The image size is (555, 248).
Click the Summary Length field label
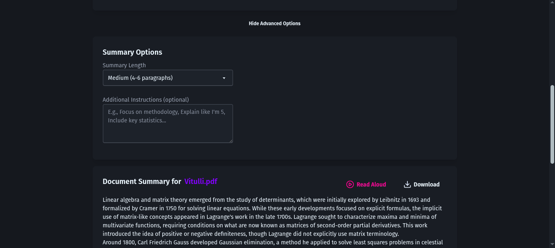tap(124, 65)
